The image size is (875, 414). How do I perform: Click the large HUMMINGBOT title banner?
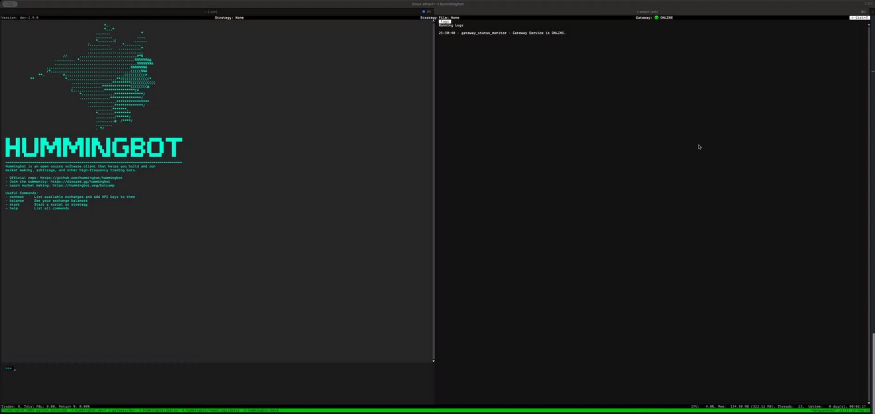pyautogui.click(x=94, y=148)
